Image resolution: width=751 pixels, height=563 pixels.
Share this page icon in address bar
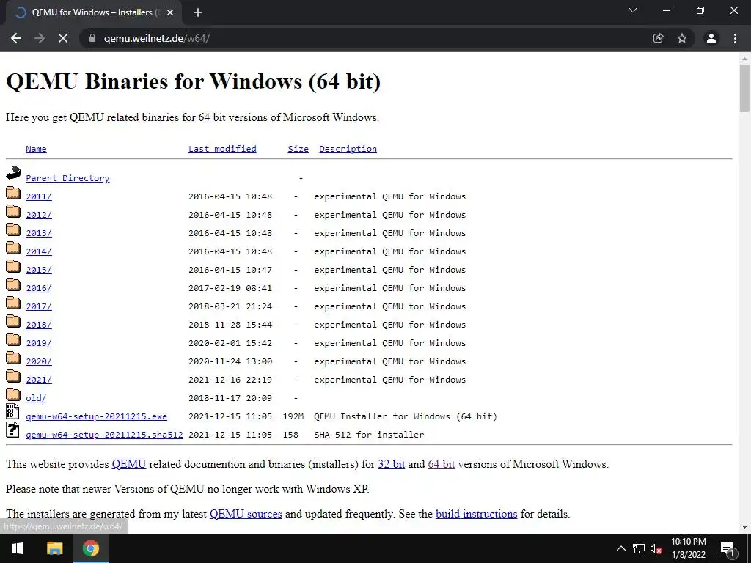pyautogui.click(x=659, y=38)
